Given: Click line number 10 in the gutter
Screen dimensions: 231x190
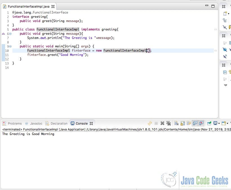Looking at the screenshot, I should point(7,51).
